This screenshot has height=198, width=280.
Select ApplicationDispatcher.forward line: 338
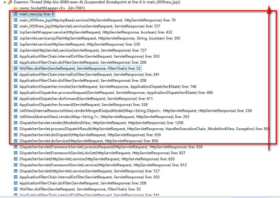coord(83,105)
